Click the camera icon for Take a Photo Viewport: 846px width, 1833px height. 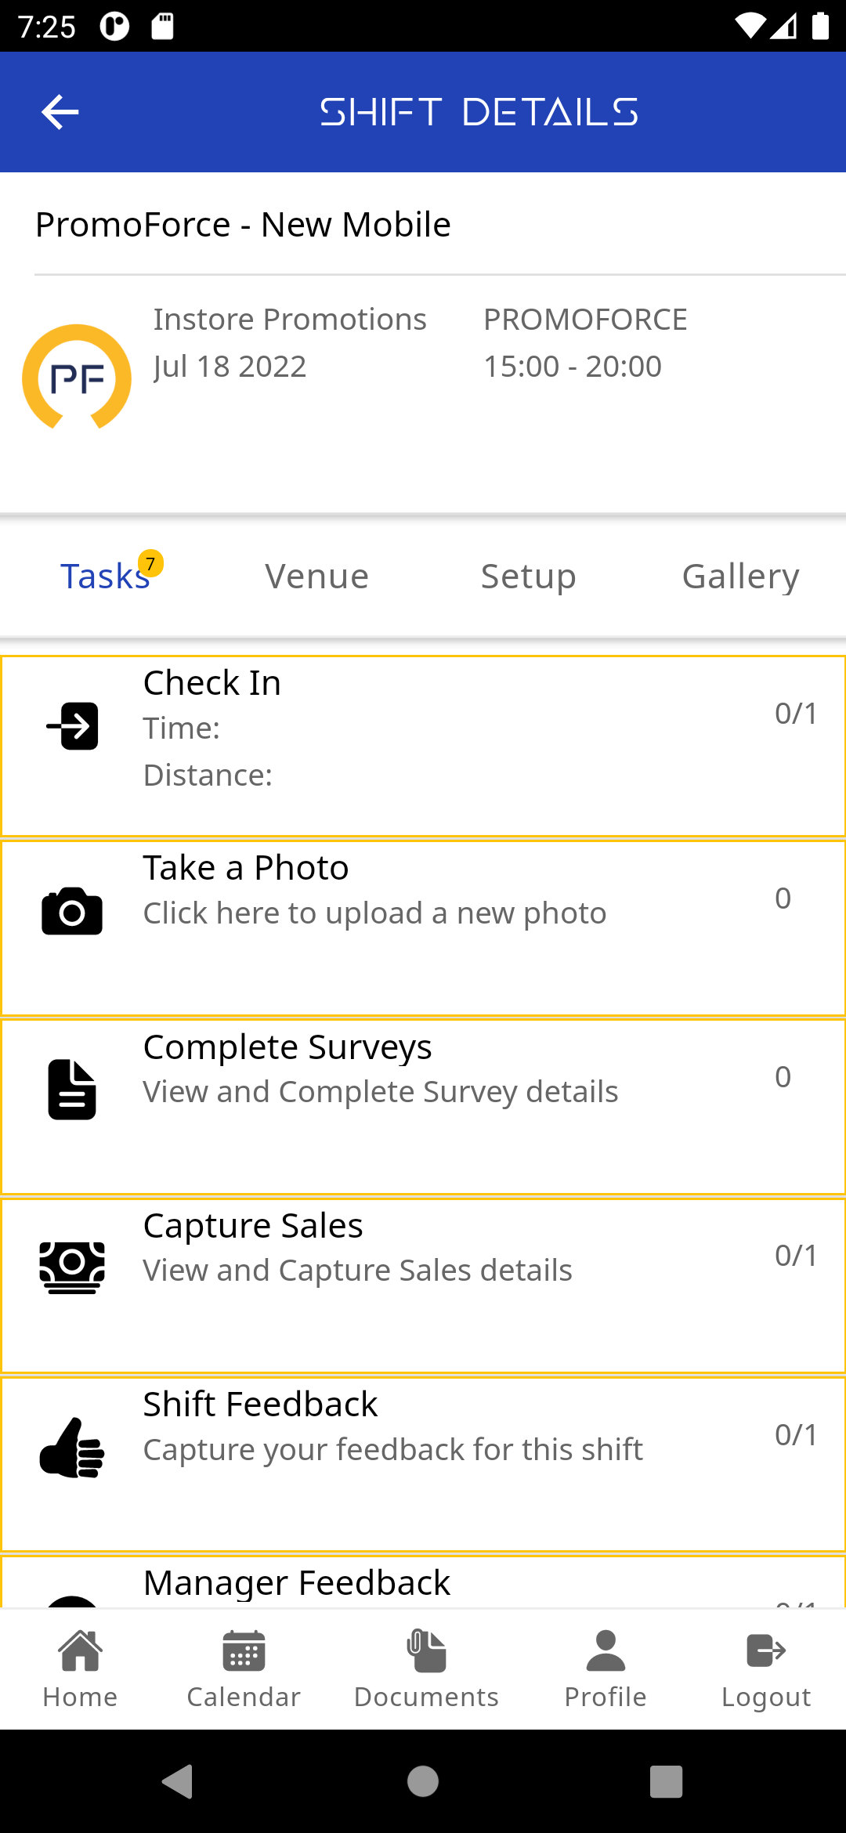pos(72,911)
